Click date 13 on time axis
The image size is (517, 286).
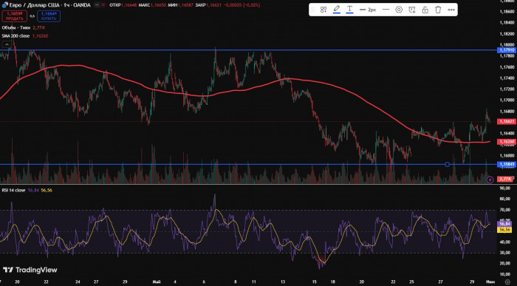(283, 282)
